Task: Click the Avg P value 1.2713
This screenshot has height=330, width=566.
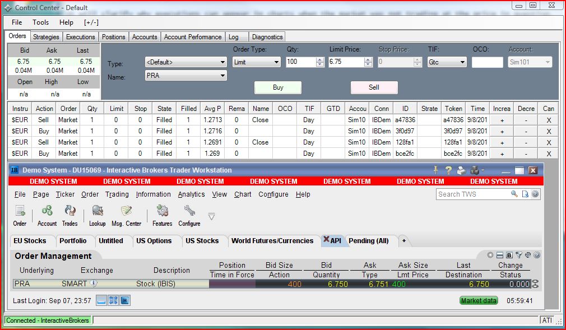Action: coord(212,120)
